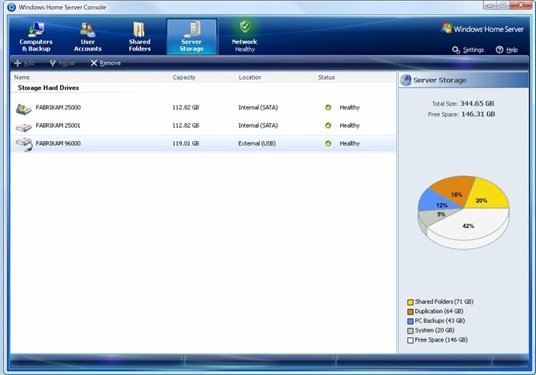Click FABRIKAM 25000 drive name
536x375 pixels.
click(x=58, y=108)
